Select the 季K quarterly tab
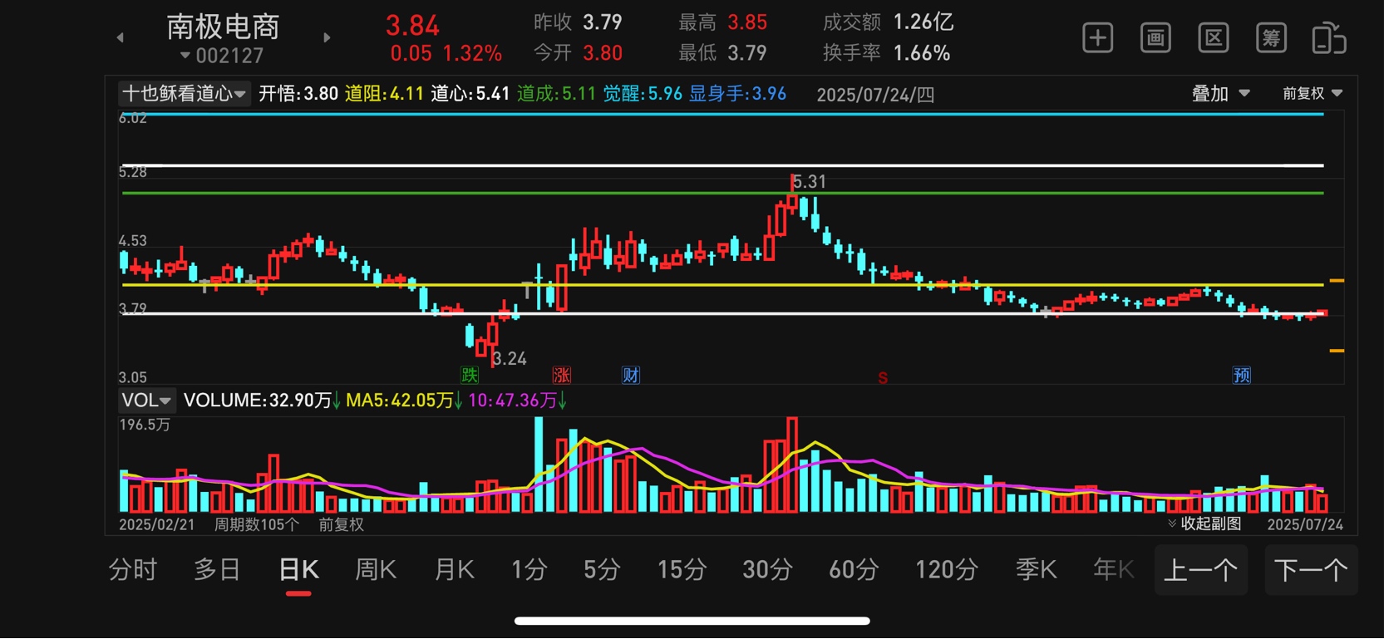The height and width of the screenshot is (639, 1384). (x=1036, y=570)
